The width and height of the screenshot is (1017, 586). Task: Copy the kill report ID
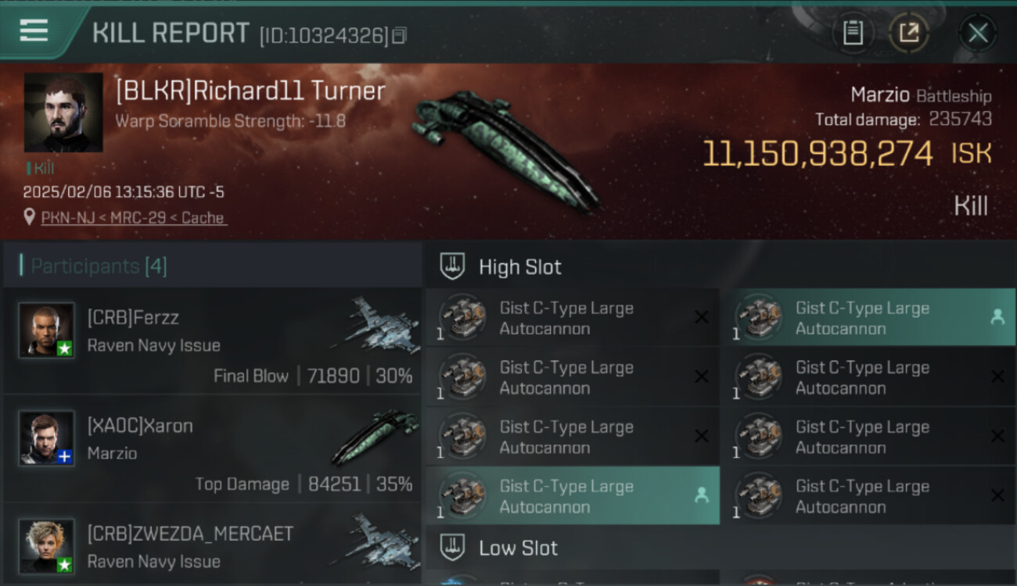point(399,35)
